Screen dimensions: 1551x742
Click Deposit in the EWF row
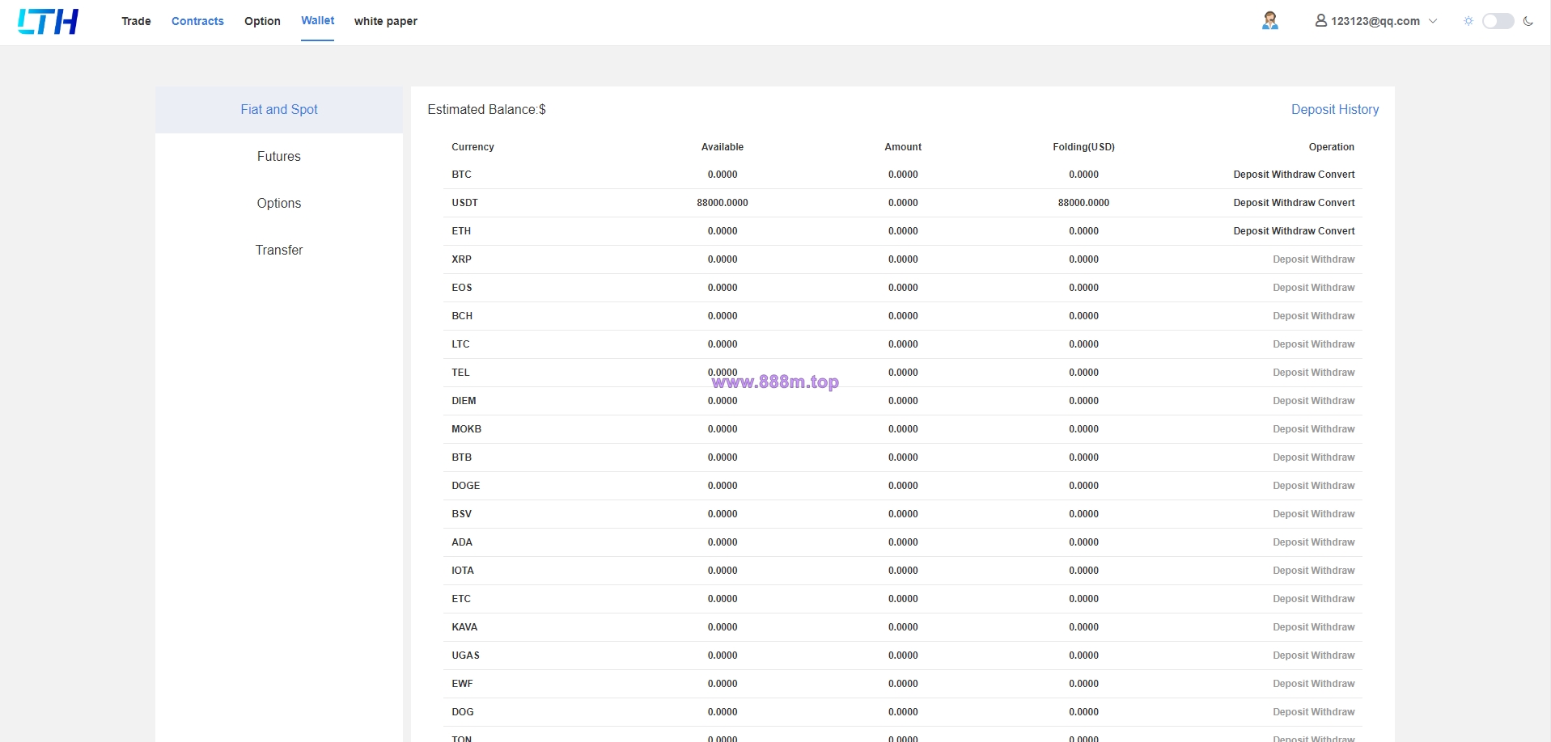pos(1290,684)
